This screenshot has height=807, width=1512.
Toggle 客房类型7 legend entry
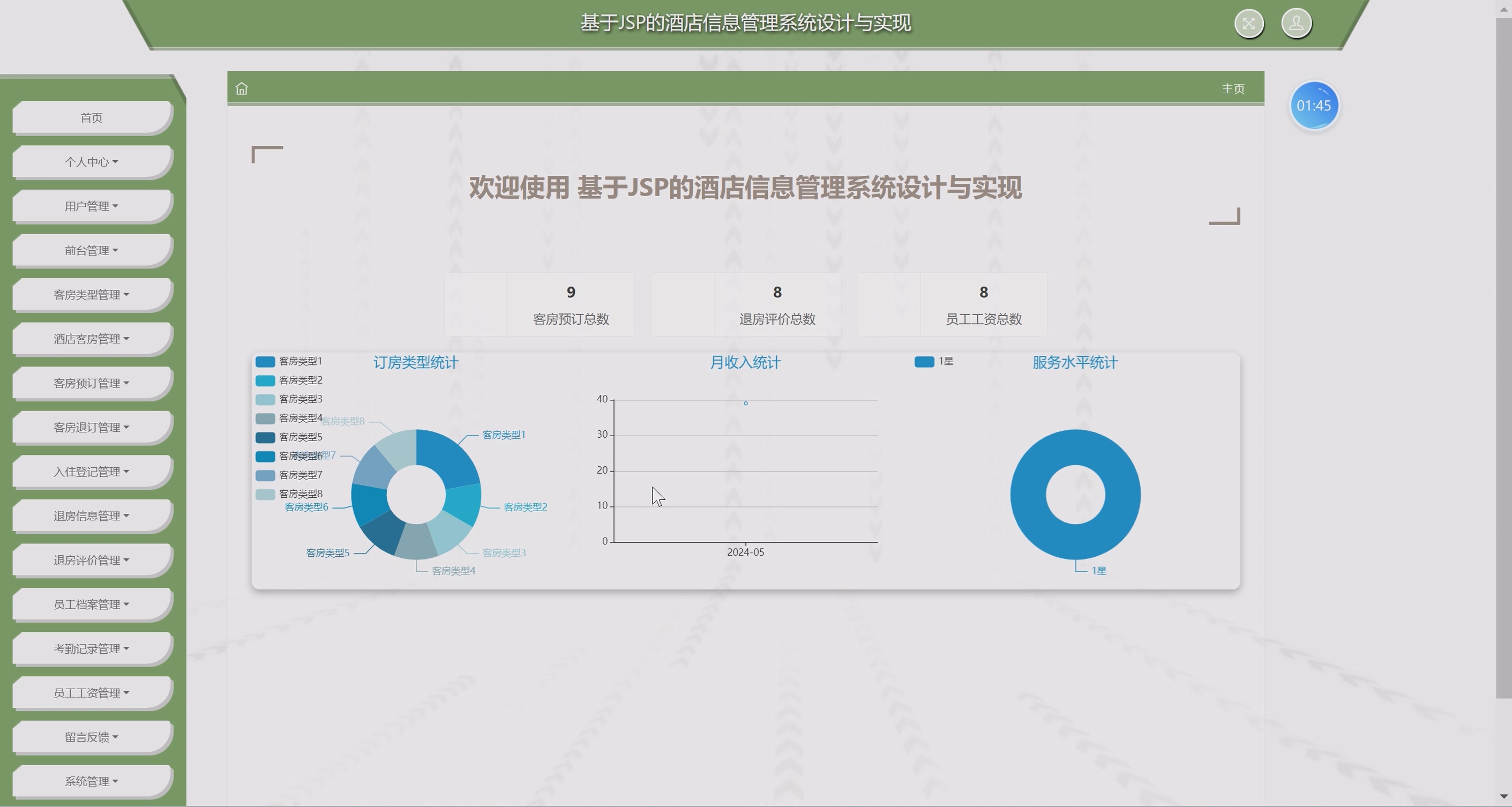click(x=289, y=475)
